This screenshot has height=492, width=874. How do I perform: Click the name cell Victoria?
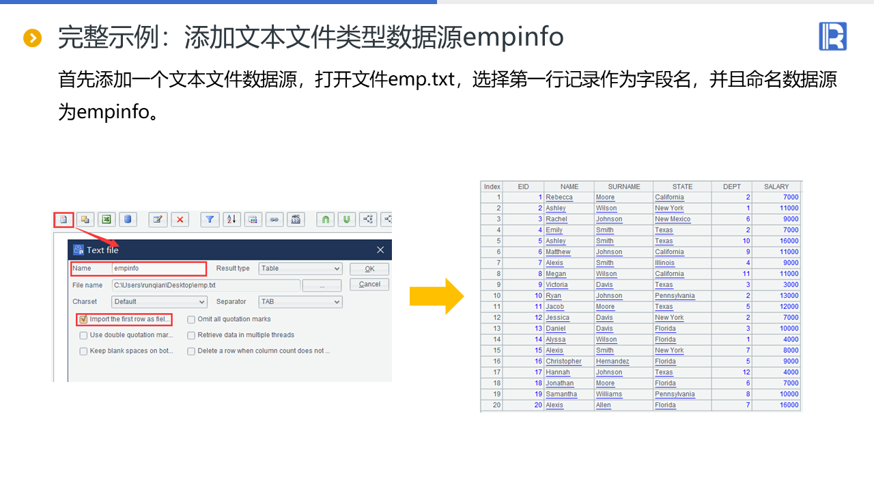569,285
